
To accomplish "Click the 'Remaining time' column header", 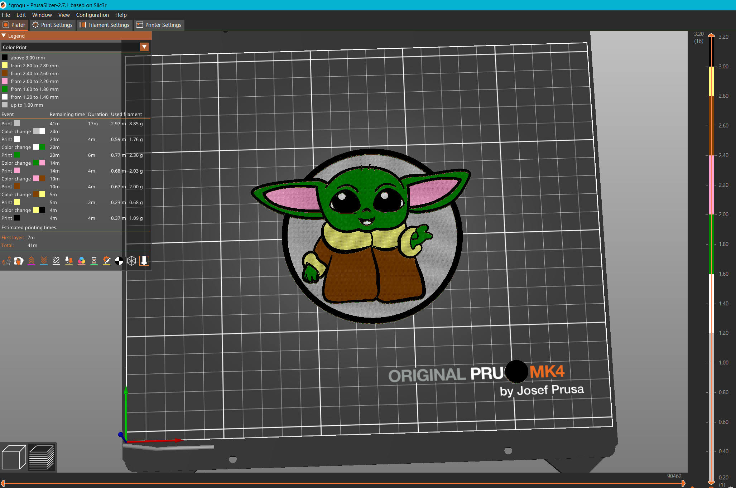I will (x=67, y=114).
